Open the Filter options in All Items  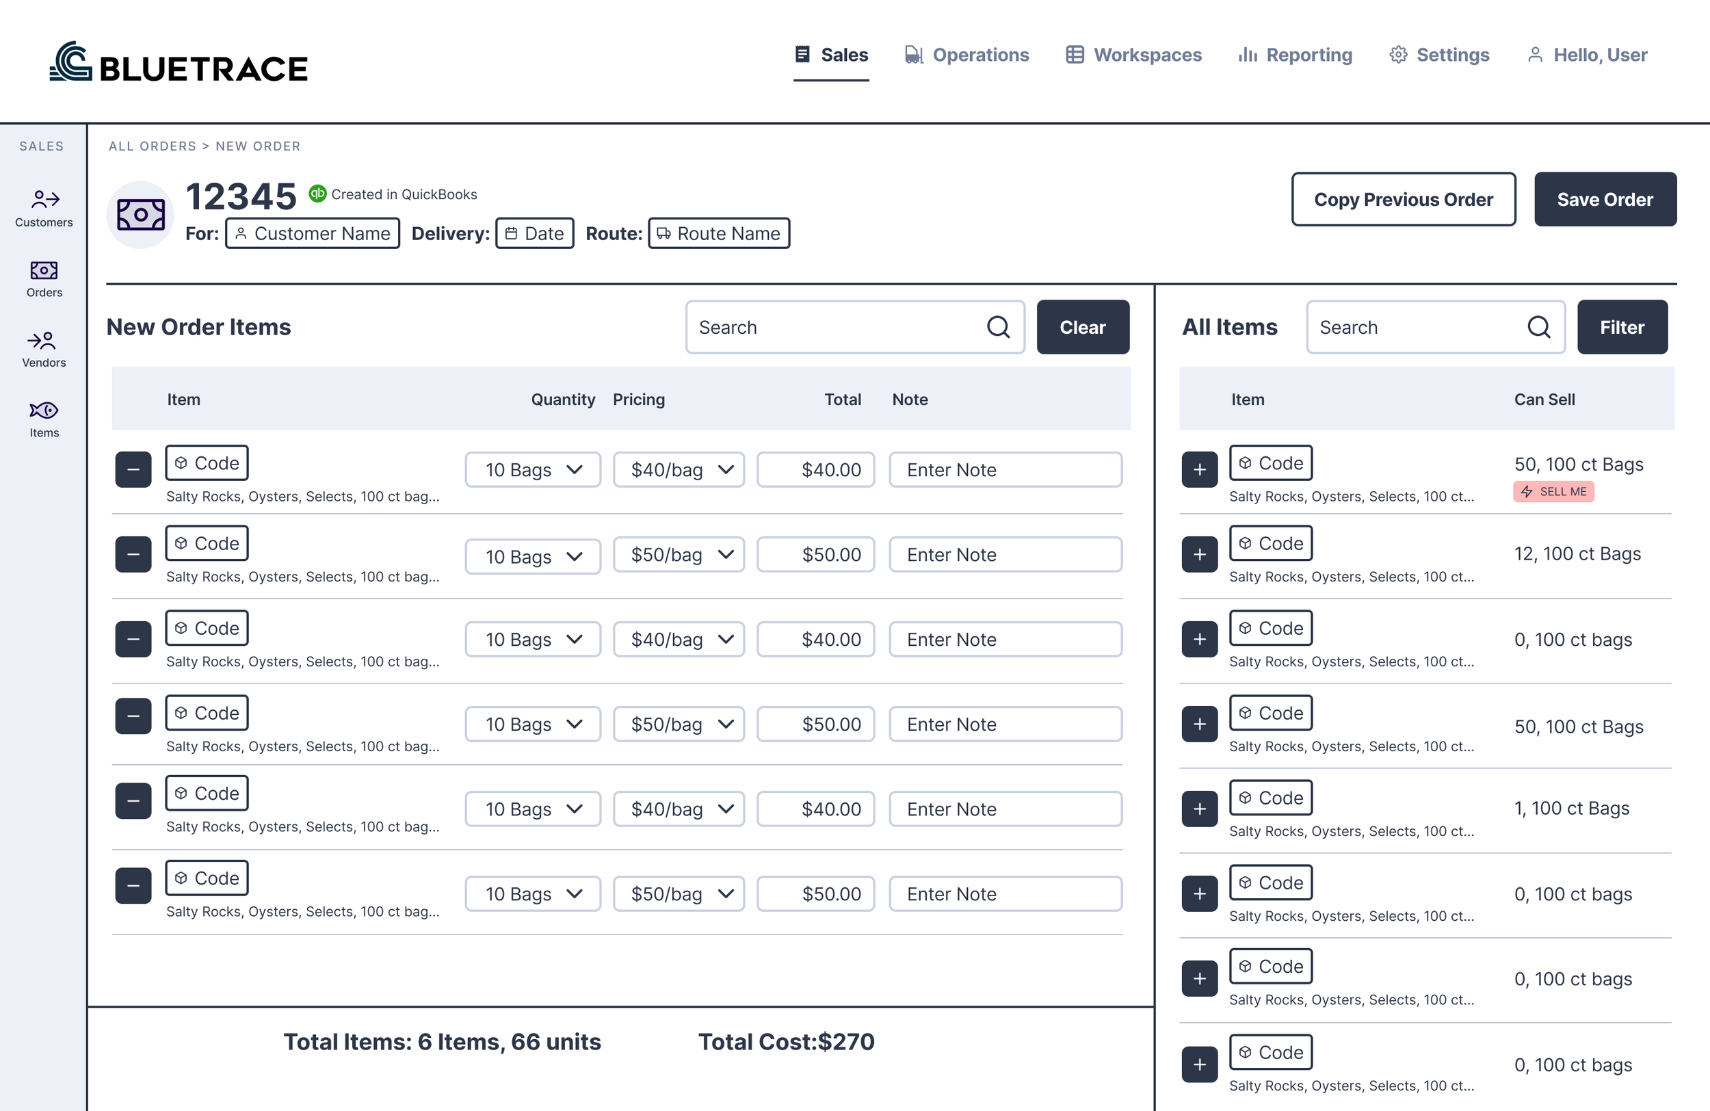[x=1622, y=327]
